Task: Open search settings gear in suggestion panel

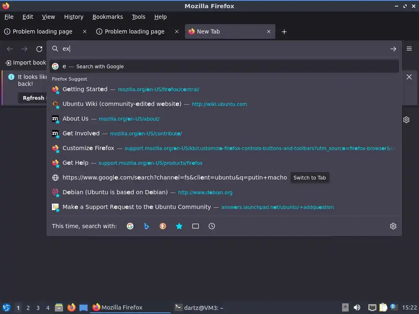Action: 393,226
